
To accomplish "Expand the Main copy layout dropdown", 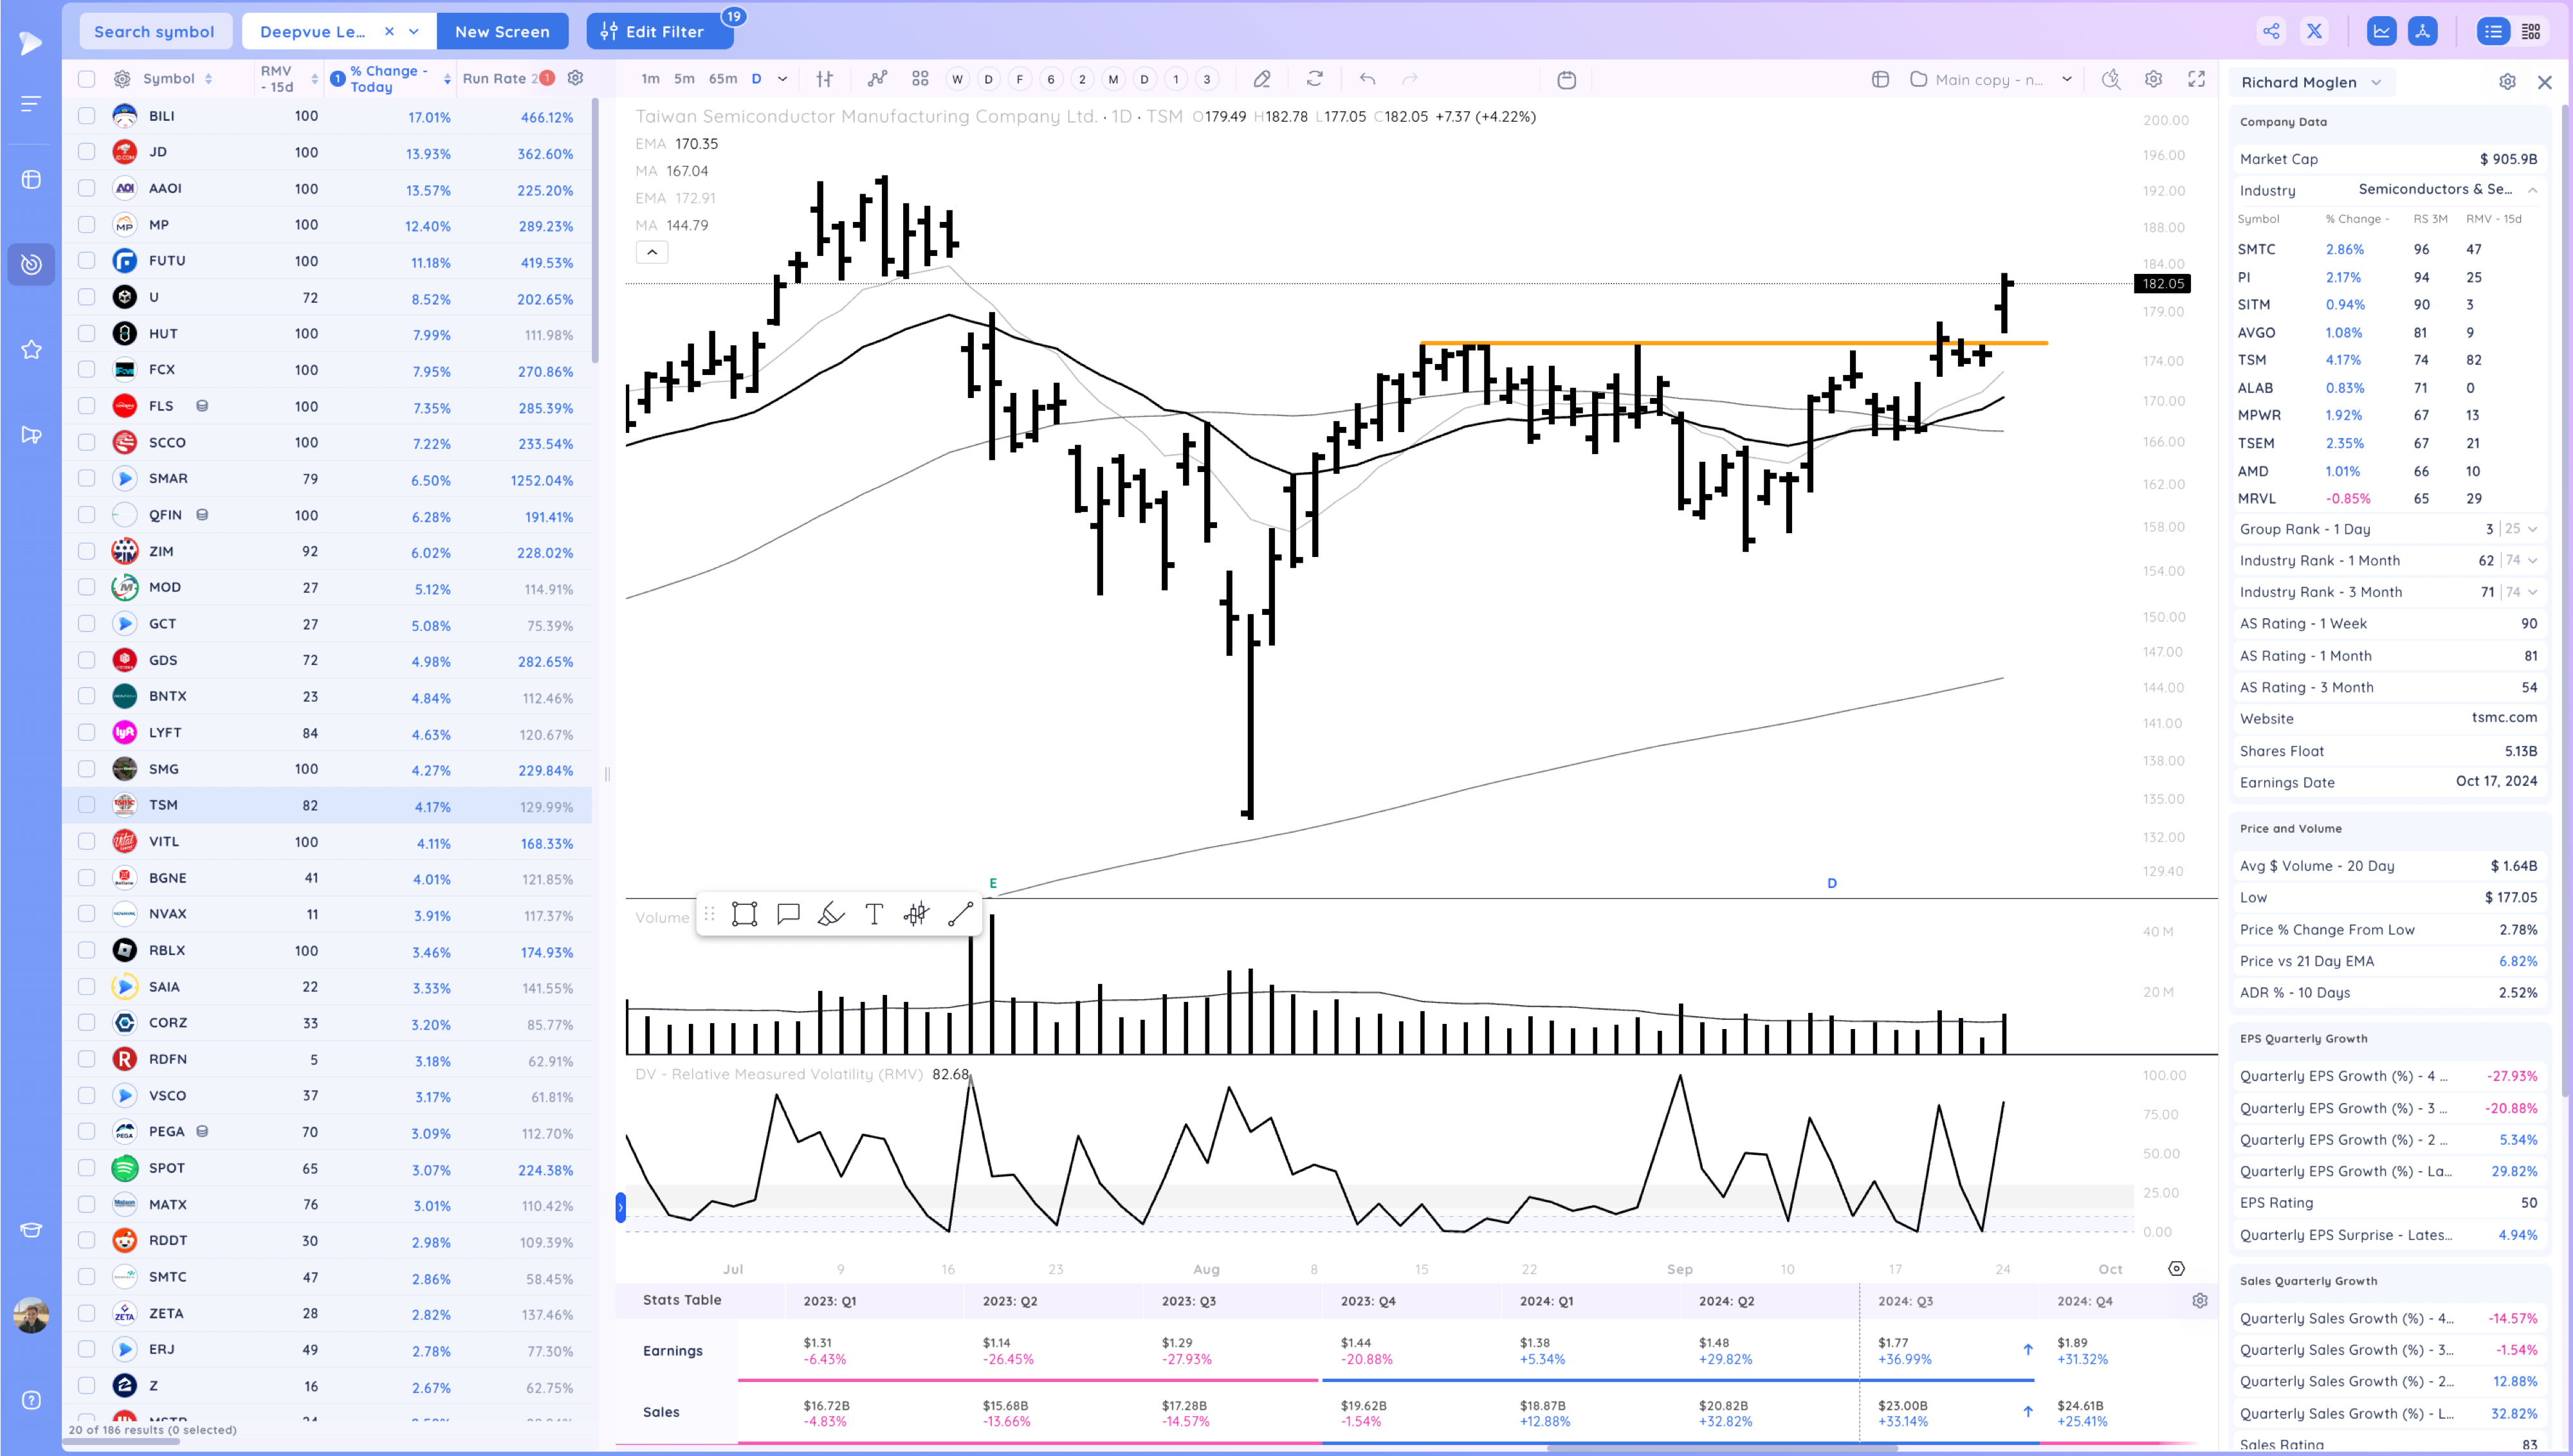I will (x=2067, y=79).
